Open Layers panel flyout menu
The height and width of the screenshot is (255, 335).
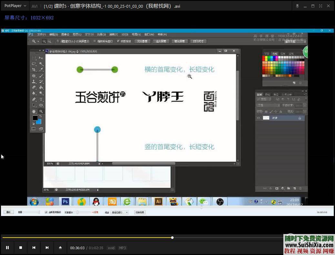click(x=306, y=94)
